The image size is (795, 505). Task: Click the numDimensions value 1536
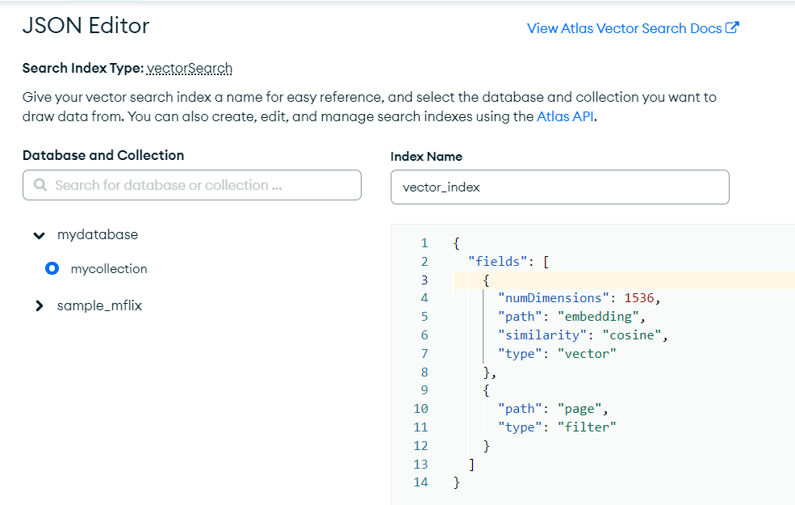click(644, 298)
